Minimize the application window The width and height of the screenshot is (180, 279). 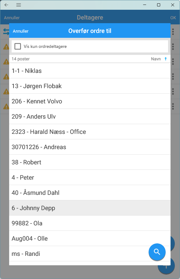pos(145,5)
